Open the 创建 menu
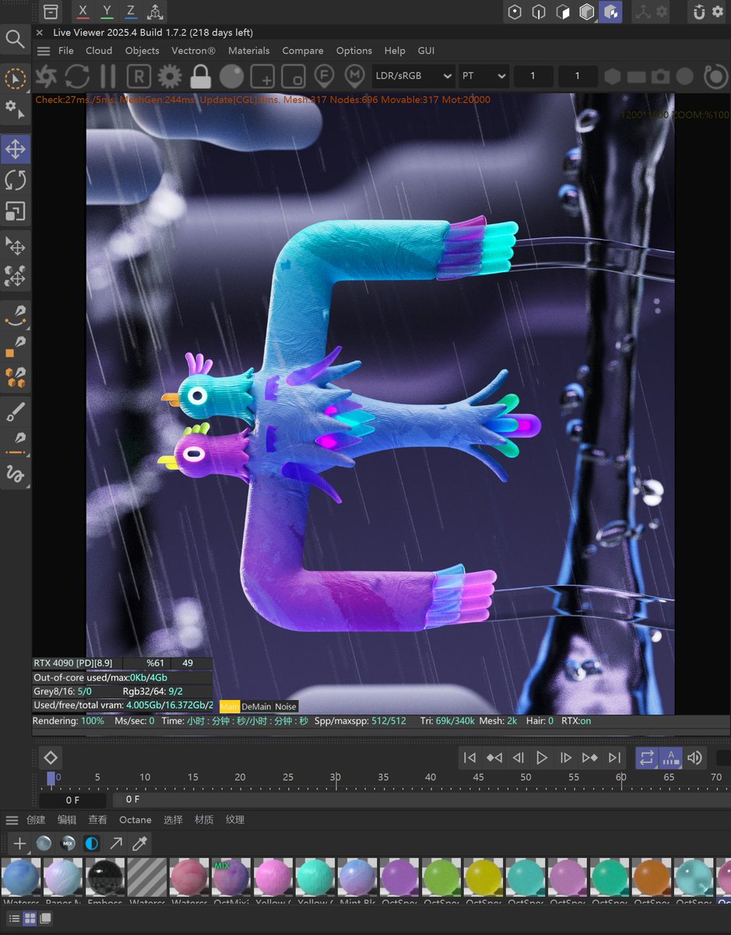The image size is (731, 935). point(36,820)
